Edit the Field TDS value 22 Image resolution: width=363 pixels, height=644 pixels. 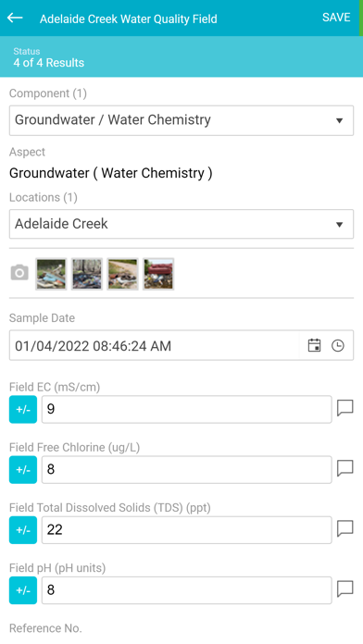pos(187,530)
